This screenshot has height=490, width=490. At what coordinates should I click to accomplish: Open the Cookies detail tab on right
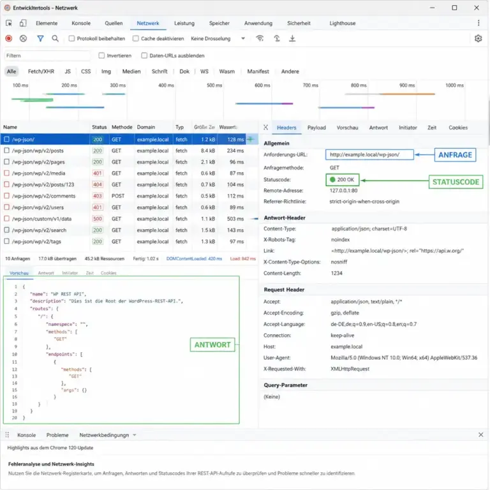pos(458,128)
